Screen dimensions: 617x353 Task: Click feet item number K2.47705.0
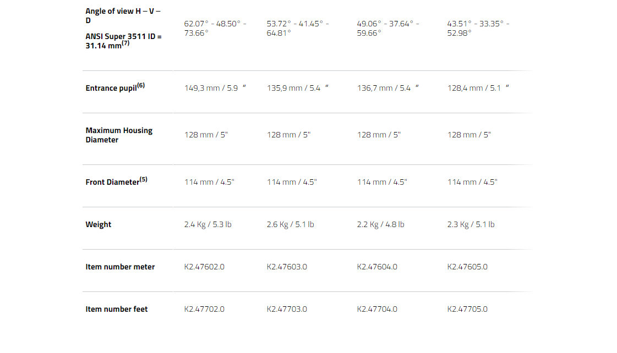(x=467, y=310)
